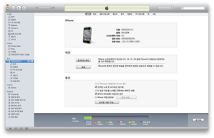Skip to the next track
This screenshot has height=138, width=214.
pyautogui.click(x=24, y=8)
